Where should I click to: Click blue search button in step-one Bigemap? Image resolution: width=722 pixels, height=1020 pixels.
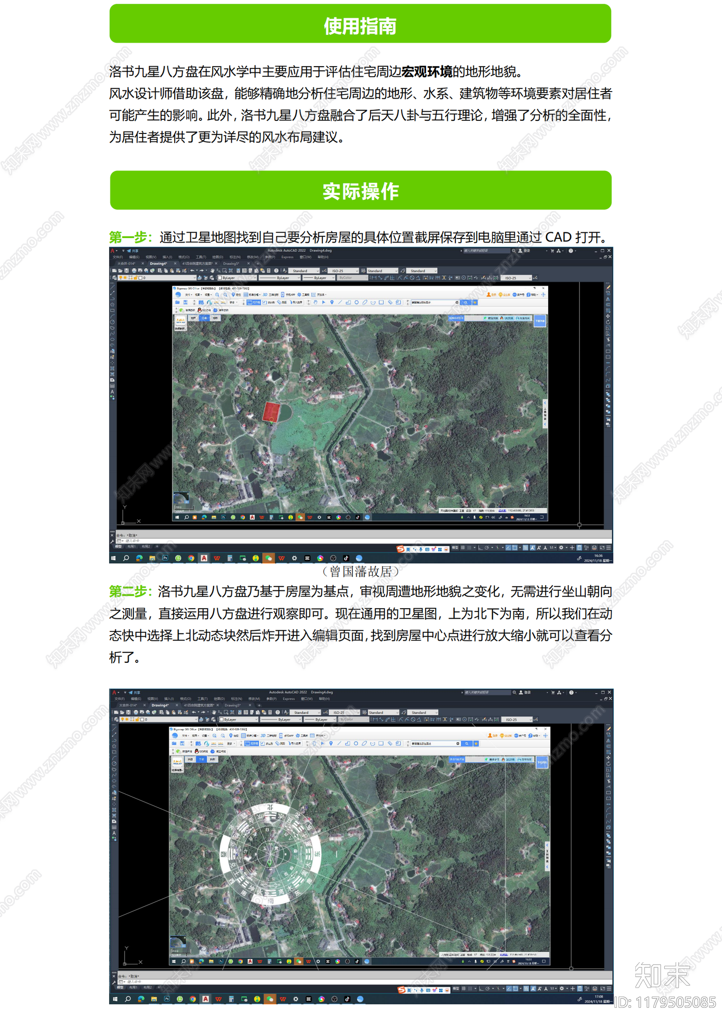[466, 302]
